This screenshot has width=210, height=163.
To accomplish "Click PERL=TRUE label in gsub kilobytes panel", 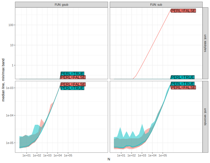I will (x=72, y=74).
